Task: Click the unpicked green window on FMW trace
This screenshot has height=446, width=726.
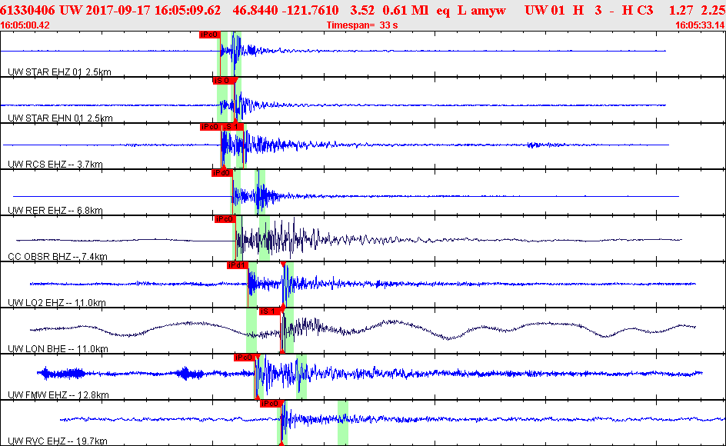Action: tap(301, 377)
